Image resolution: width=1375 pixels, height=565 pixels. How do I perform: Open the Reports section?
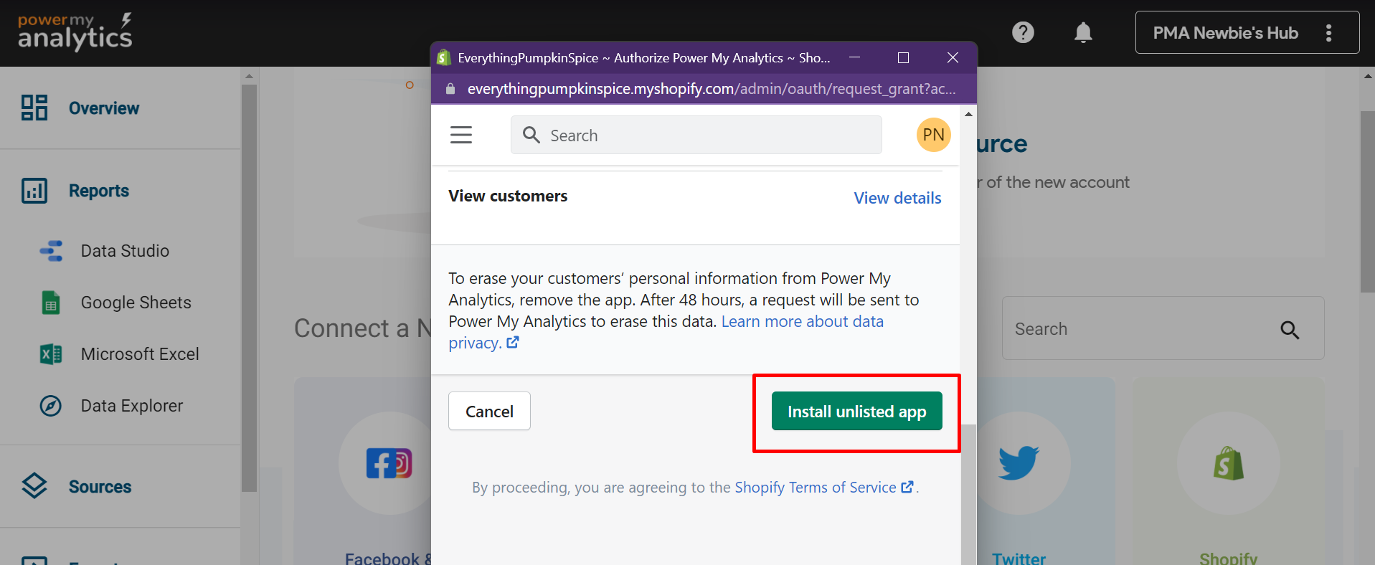[98, 191]
